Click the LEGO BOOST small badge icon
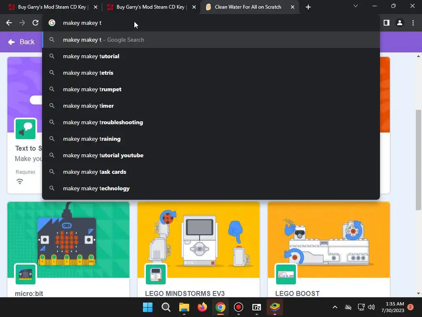Viewport: 422px width, 317px height. click(286, 274)
